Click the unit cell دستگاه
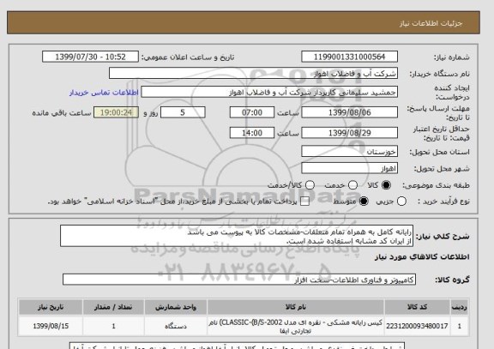This screenshot has width=494, height=349. [x=176, y=327]
